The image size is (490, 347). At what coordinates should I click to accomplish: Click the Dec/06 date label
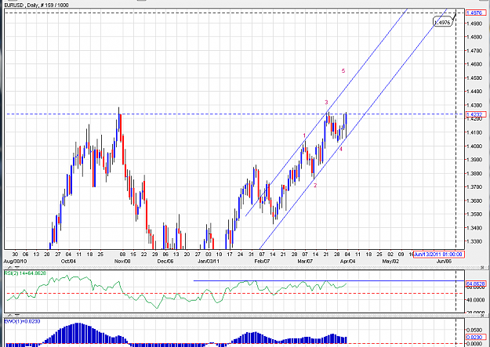click(165, 261)
